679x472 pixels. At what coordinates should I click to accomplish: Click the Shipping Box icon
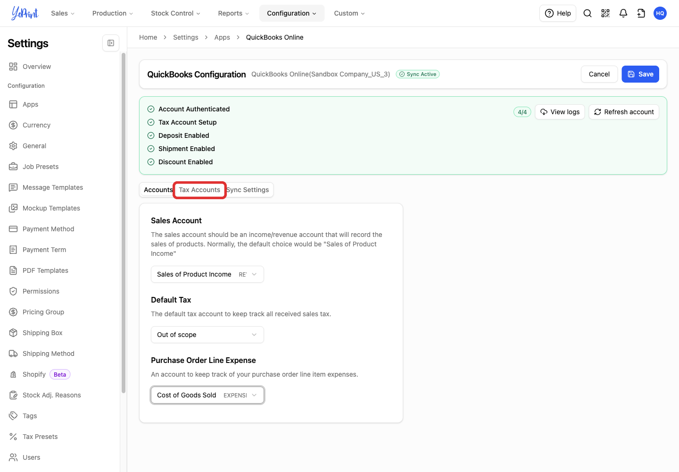[13, 333]
